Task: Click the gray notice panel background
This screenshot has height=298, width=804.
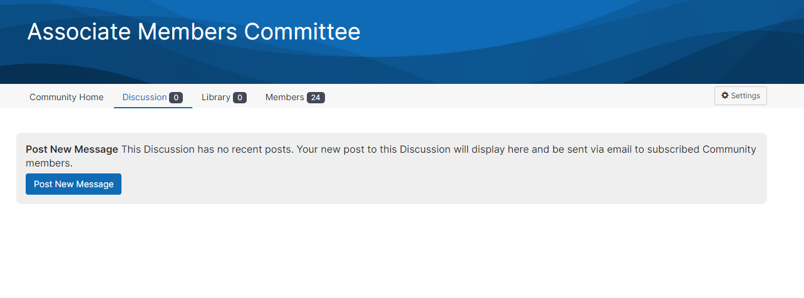Action: [438, 185]
